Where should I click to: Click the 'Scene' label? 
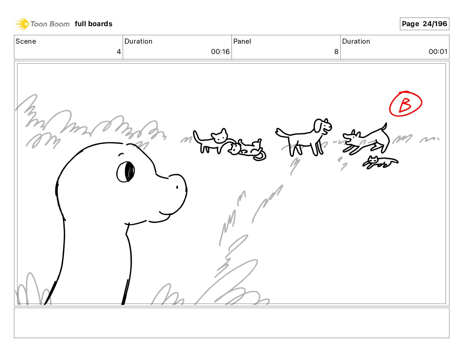pos(26,41)
